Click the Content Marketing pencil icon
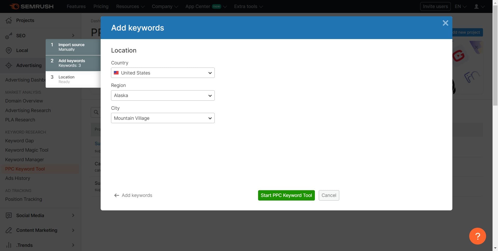The image size is (498, 251). (9, 230)
